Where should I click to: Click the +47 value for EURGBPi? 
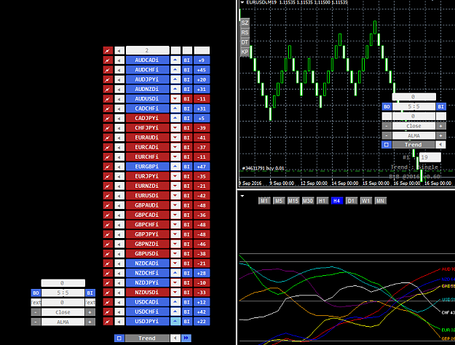point(202,167)
